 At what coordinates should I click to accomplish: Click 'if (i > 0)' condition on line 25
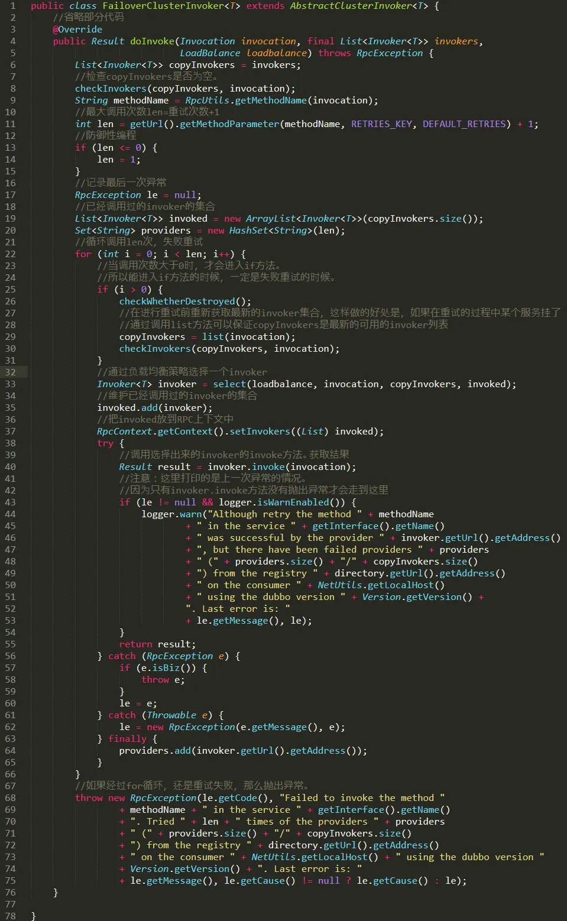[125, 290]
